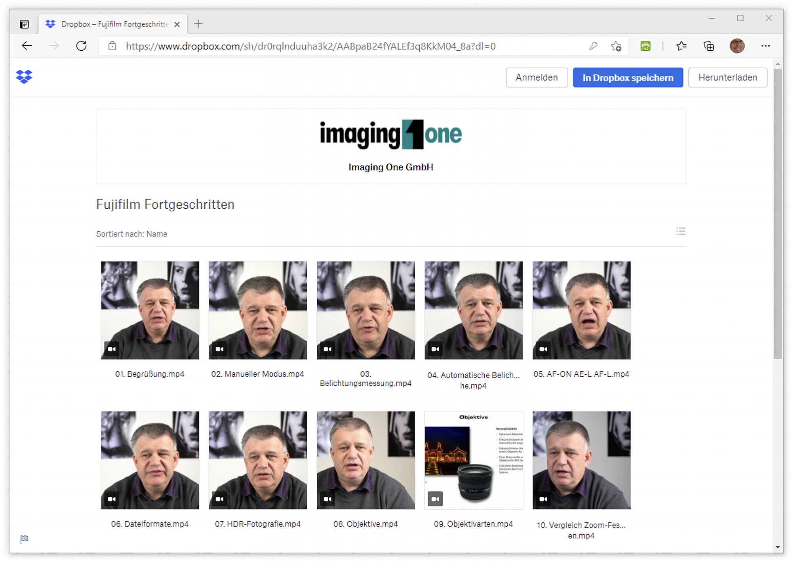Image resolution: width=792 pixels, height=562 pixels.
Task: Add page to favorites star icon
Action: (616, 46)
